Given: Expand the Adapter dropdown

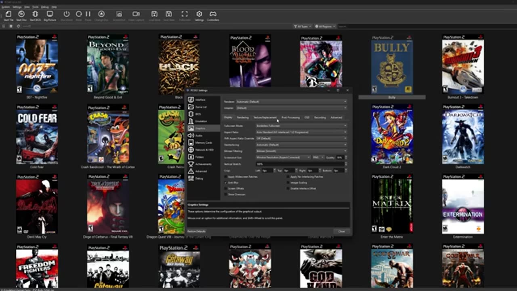Looking at the screenshot, I should tap(291, 108).
